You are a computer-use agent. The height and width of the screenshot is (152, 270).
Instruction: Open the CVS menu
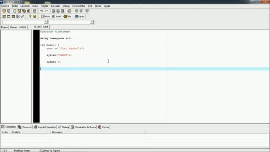(x=90, y=6)
